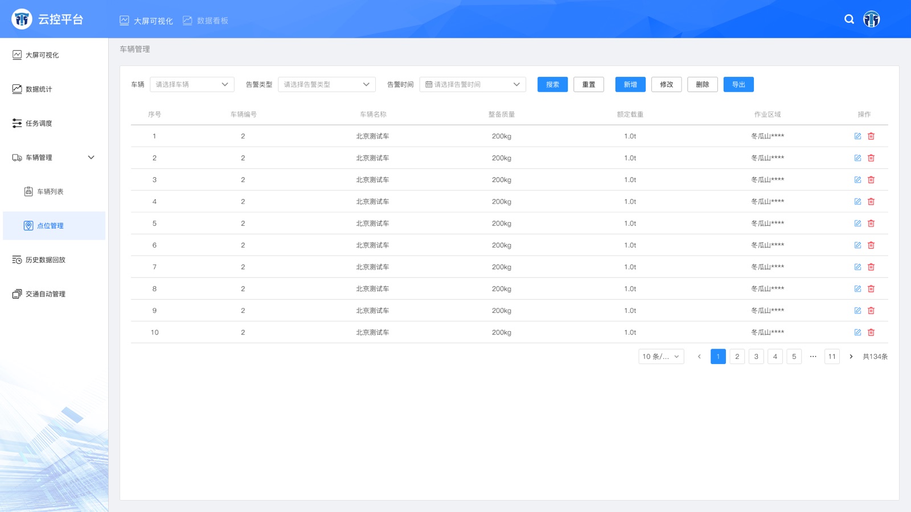The height and width of the screenshot is (512, 911).
Task: Click the 云控平台 logo icon
Action: (x=22, y=19)
